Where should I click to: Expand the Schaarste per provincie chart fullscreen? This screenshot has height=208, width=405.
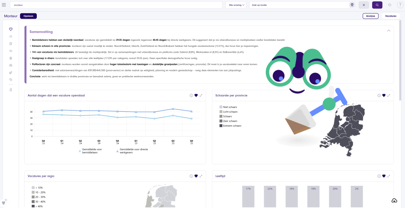click(x=389, y=95)
